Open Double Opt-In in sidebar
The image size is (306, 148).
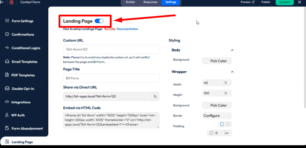22,89
